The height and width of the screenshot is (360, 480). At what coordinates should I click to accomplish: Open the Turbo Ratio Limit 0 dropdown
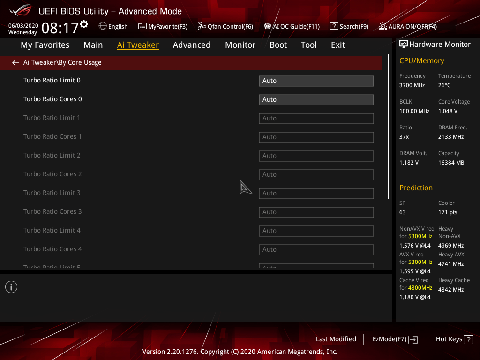(x=316, y=81)
